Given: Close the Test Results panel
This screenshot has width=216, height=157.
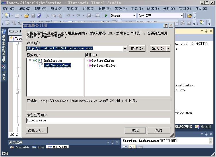Looking at the screenshot, I should pos(117,142).
